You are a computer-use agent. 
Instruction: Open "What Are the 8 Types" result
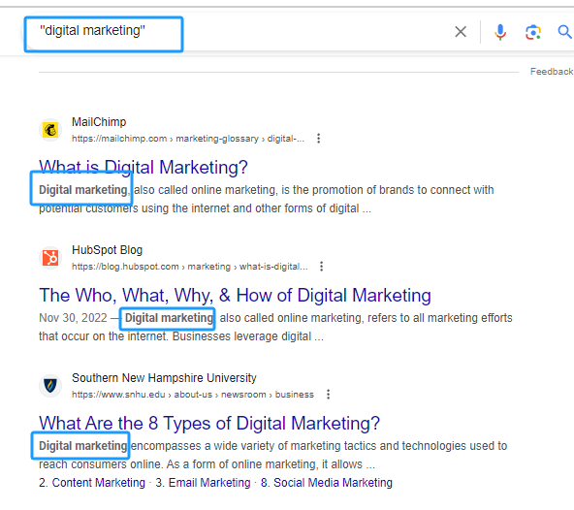click(209, 424)
